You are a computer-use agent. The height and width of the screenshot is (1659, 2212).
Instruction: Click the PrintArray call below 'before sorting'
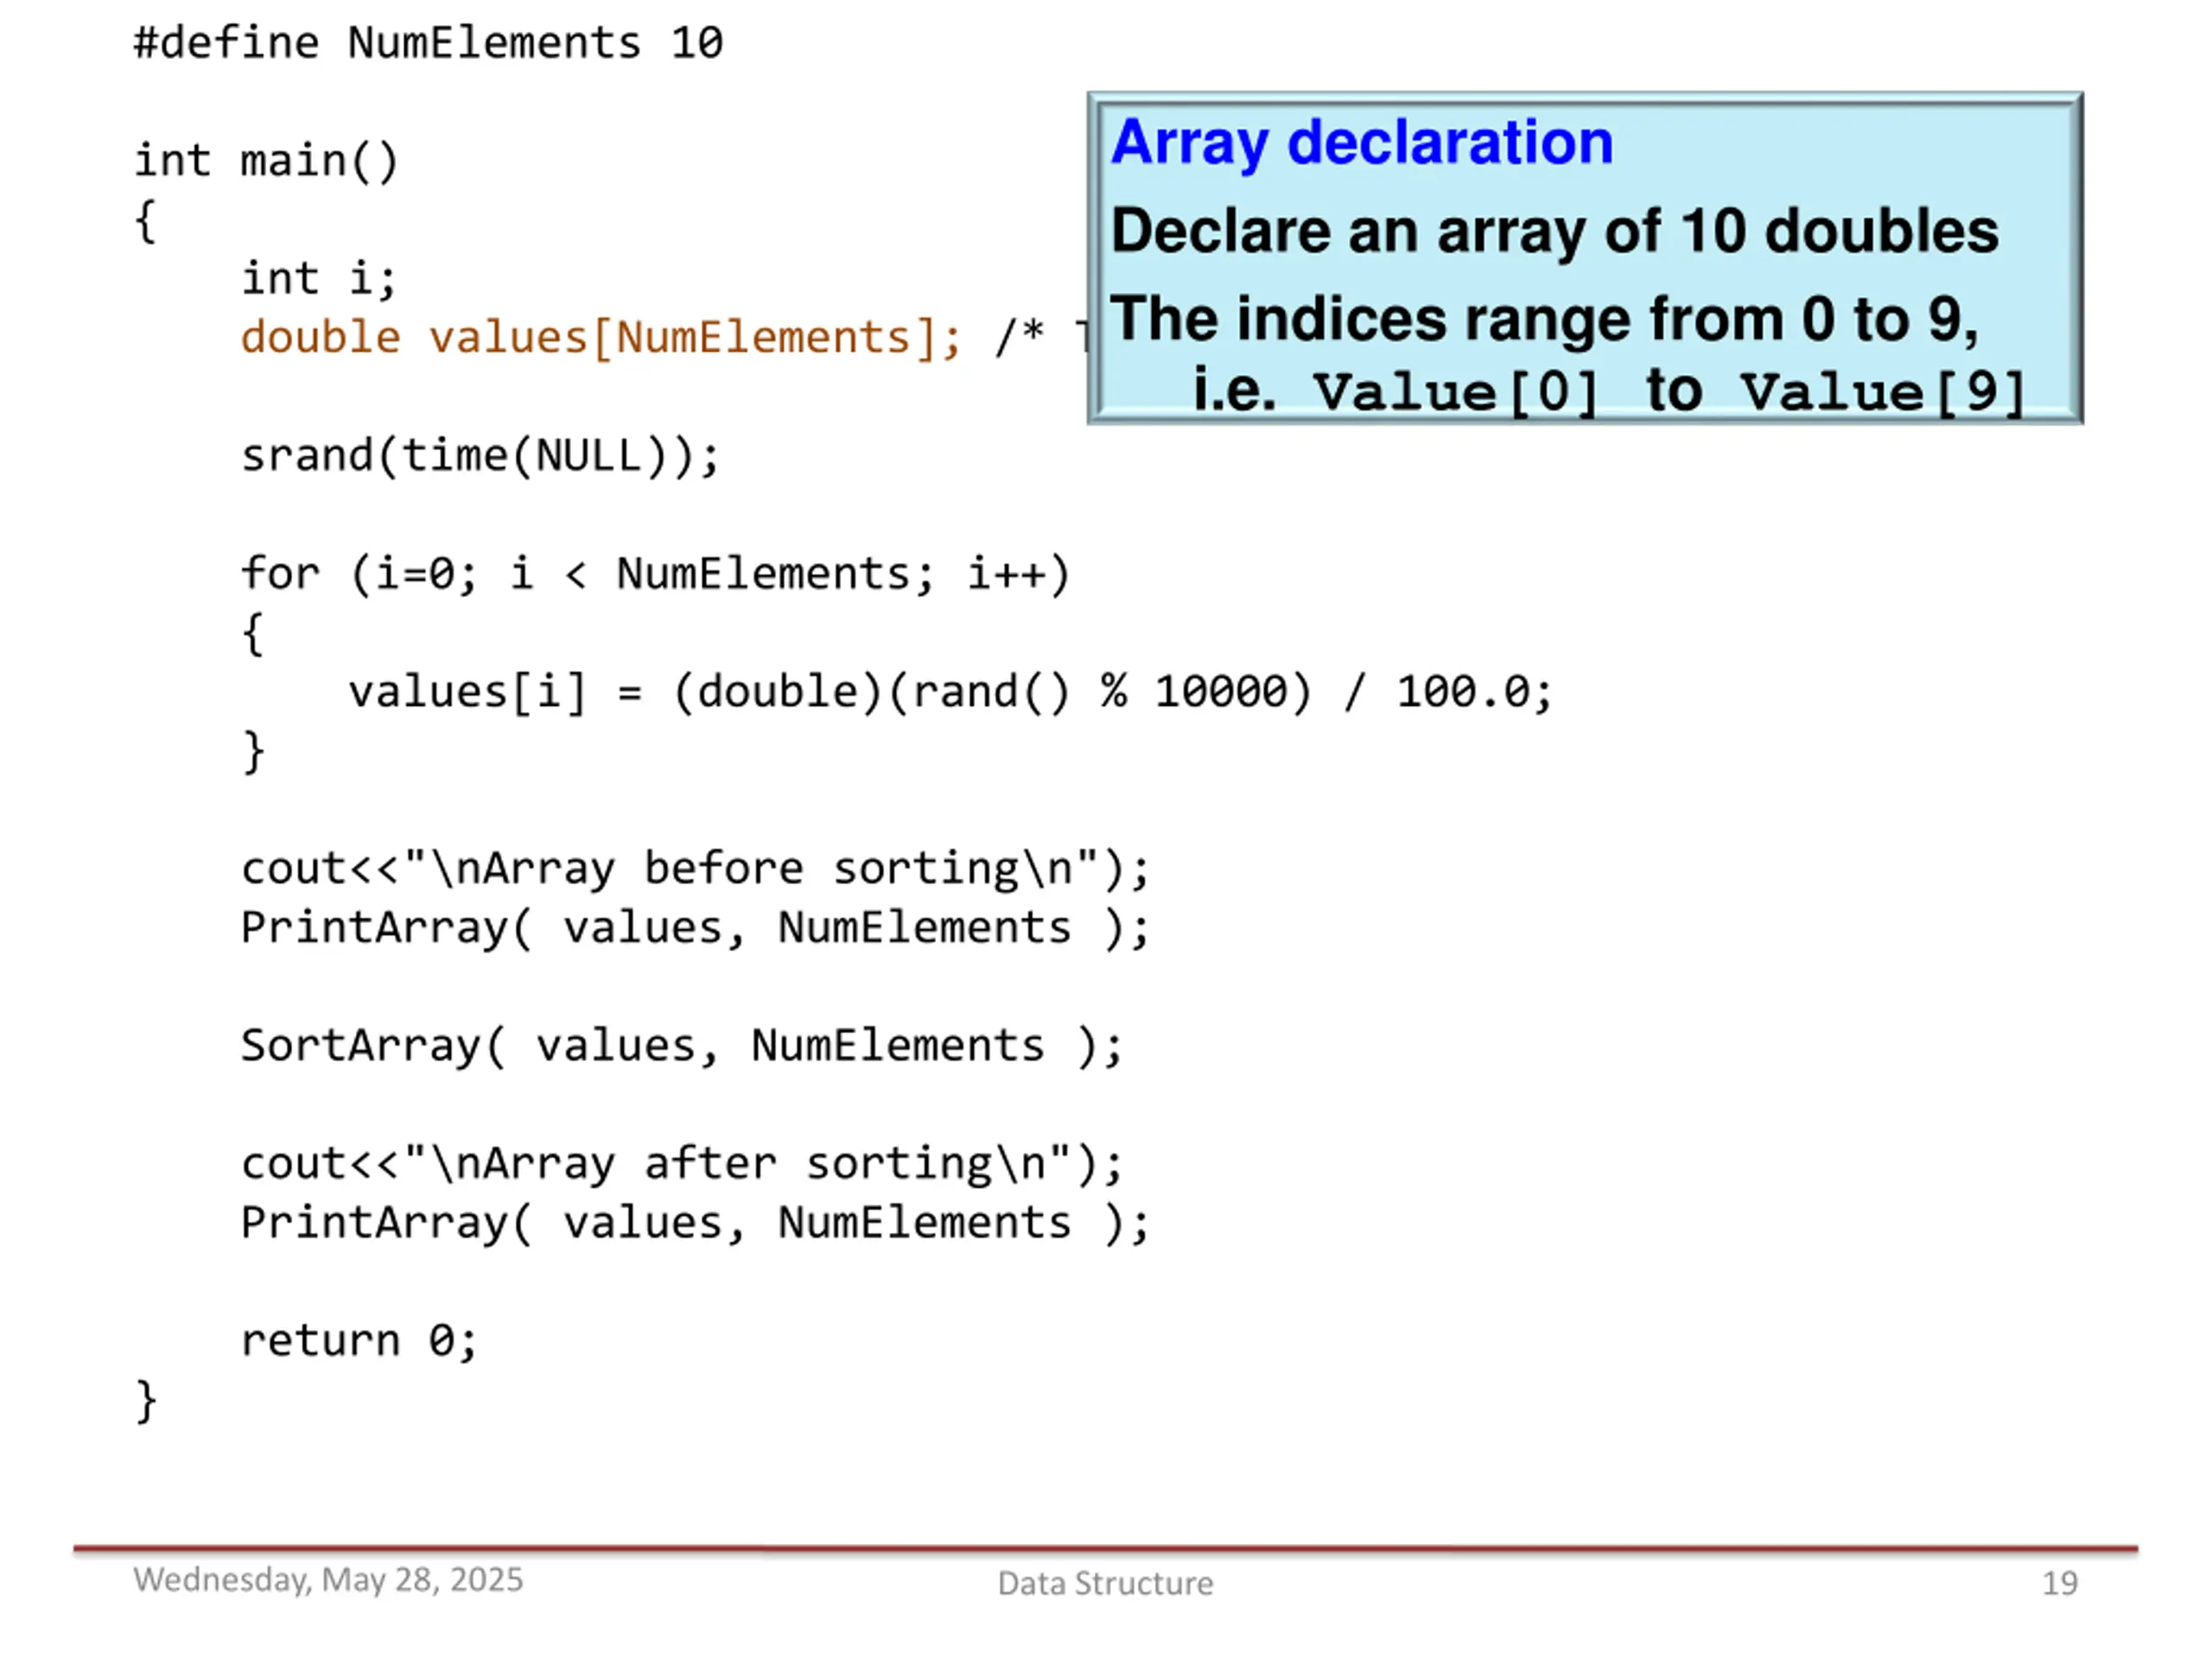pos(695,928)
